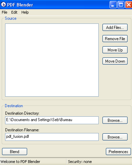Image resolution: width=132 pixels, height=165 pixels.
Task: Browse for the destination filename
Action: point(115,137)
